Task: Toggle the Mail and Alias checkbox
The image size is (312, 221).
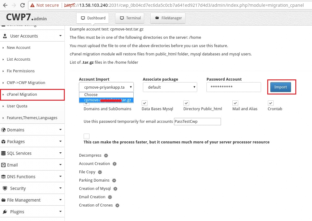Action: point(235,103)
